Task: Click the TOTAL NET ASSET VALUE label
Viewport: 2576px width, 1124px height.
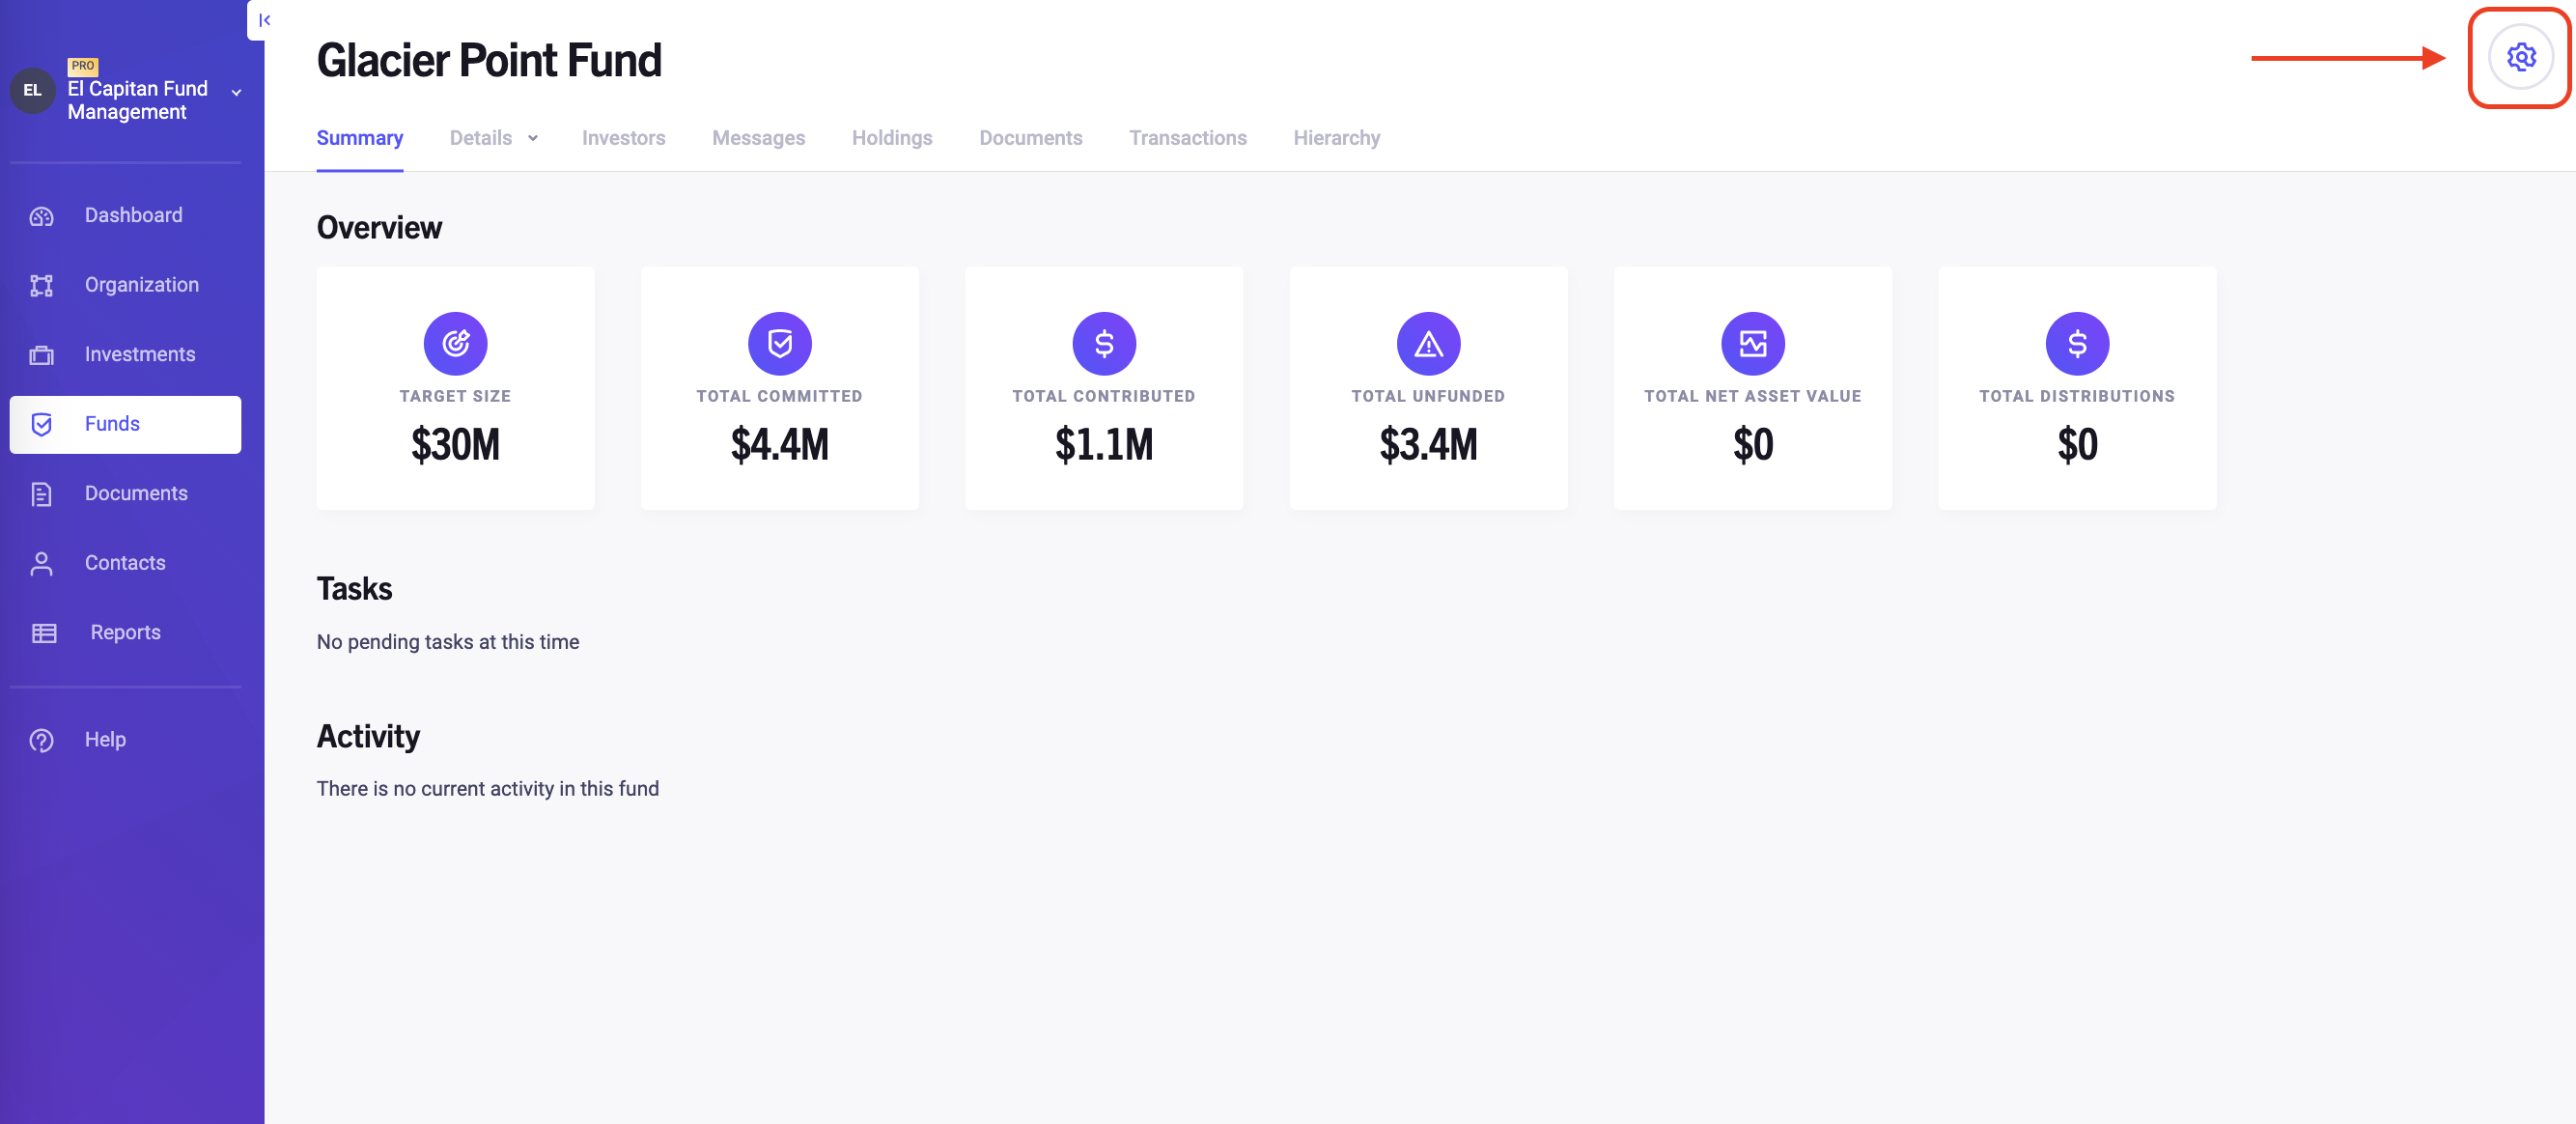Action: tap(1752, 396)
